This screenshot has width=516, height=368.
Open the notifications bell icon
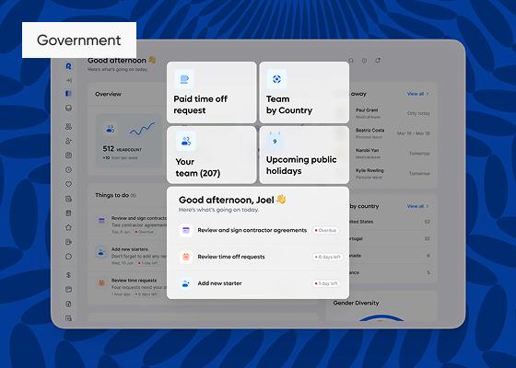click(x=378, y=61)
